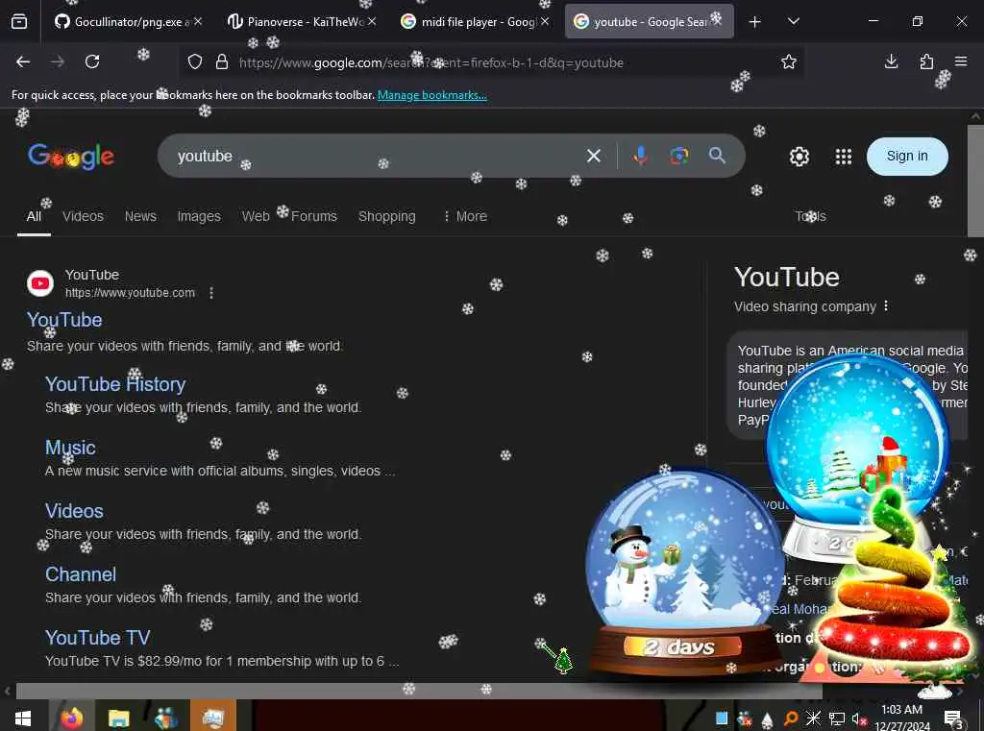Go to the Google homepage logo
This screenshot has width=984, height=731.
pyautogui.click(x=71, y=157)
